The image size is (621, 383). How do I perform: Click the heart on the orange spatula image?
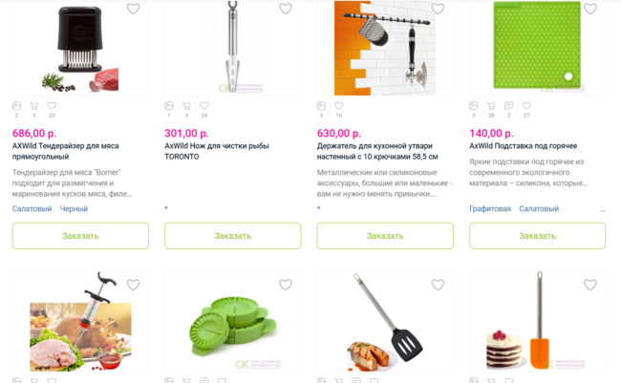[590, 285]
